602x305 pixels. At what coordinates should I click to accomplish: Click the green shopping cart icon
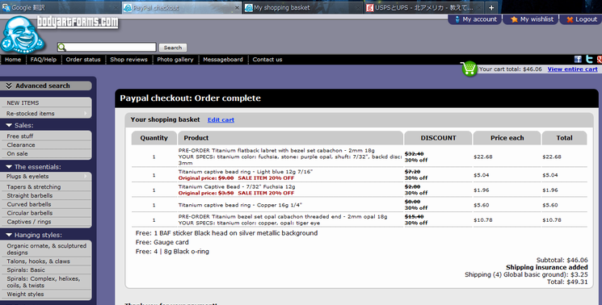(x=469, y=69)
